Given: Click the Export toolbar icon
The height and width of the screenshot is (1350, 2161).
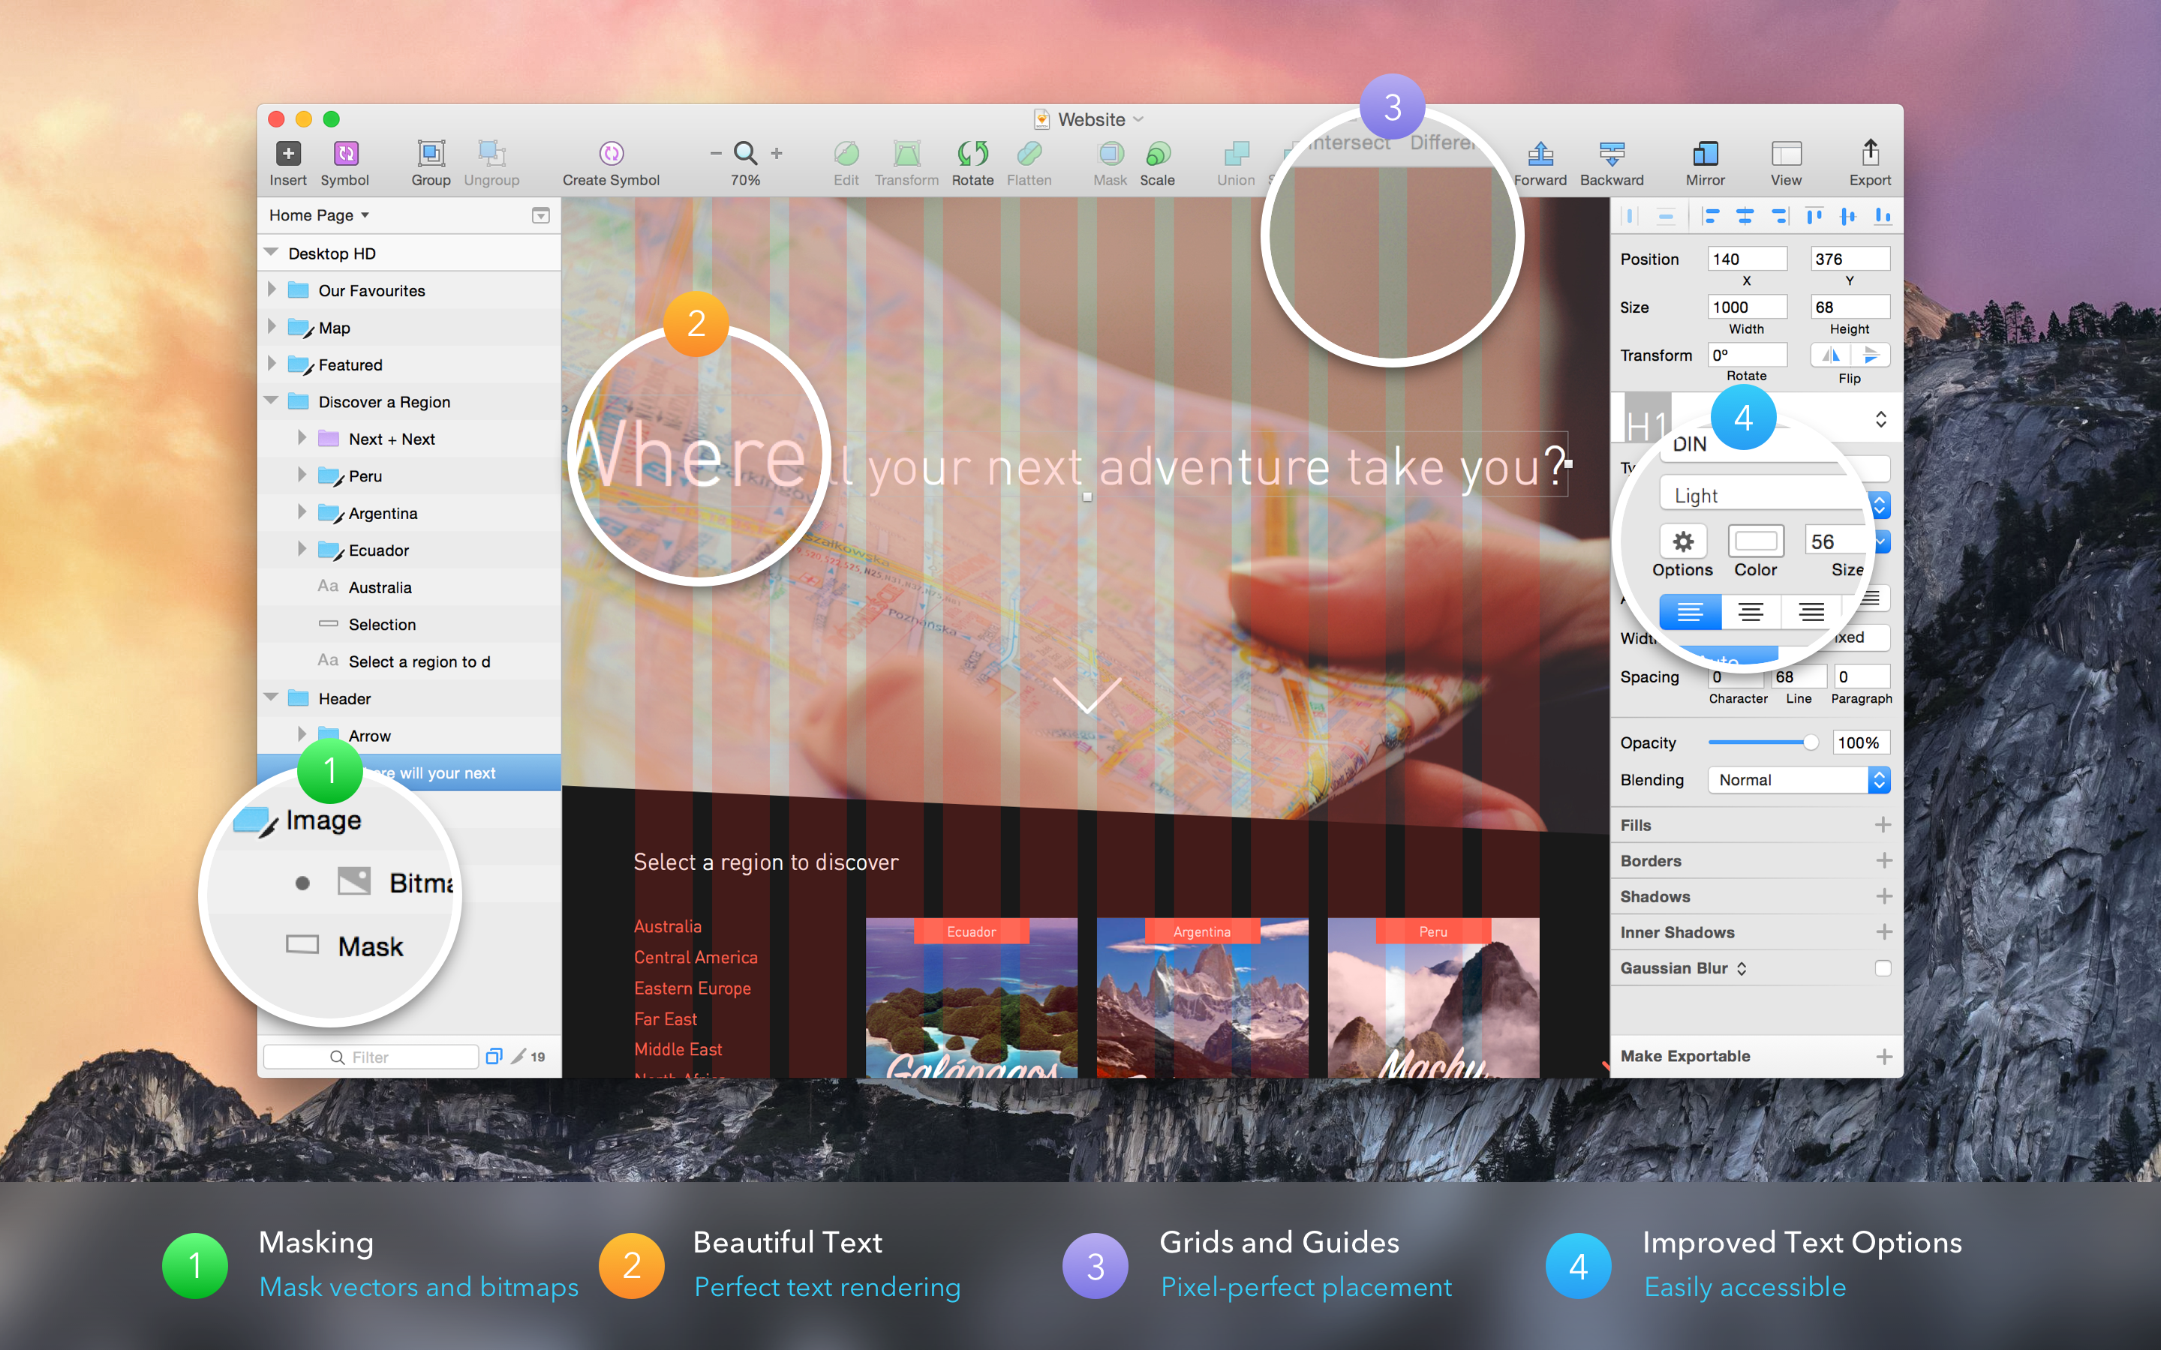Looking at the screenshot, I should (1870, 151).
